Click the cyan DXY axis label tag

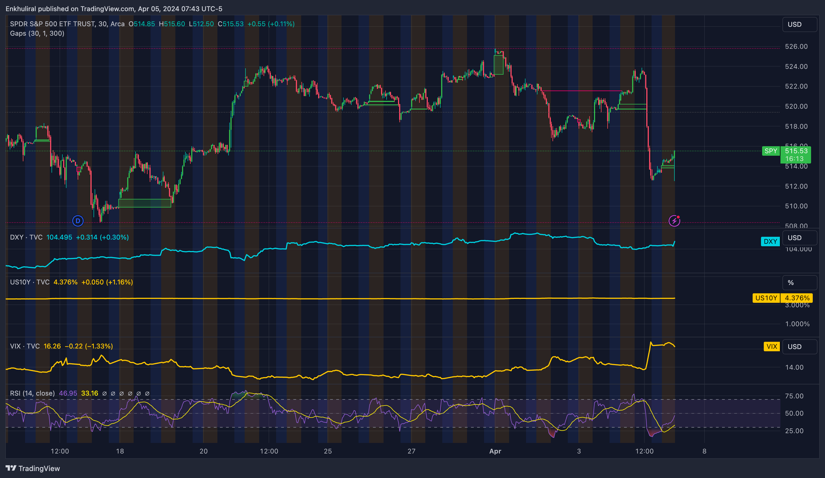tap(770, 242)
